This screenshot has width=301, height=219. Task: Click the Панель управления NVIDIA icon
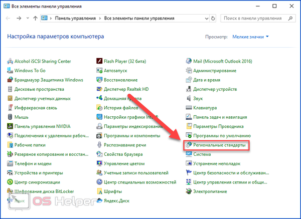pos(10,126)
